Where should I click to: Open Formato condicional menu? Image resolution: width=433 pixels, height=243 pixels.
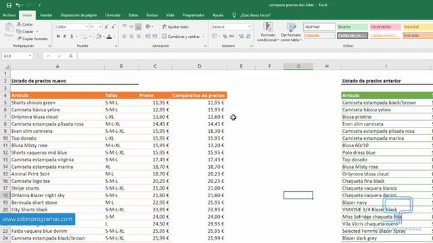coord(268,32)
